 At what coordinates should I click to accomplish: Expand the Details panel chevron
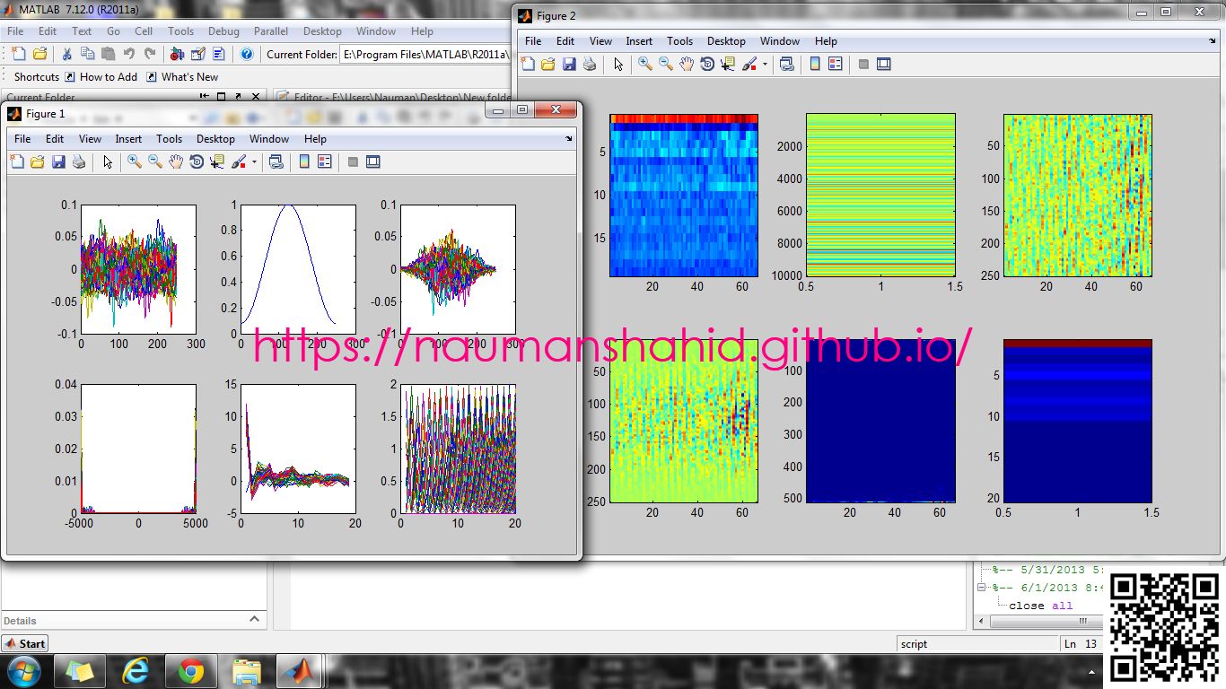255,619
